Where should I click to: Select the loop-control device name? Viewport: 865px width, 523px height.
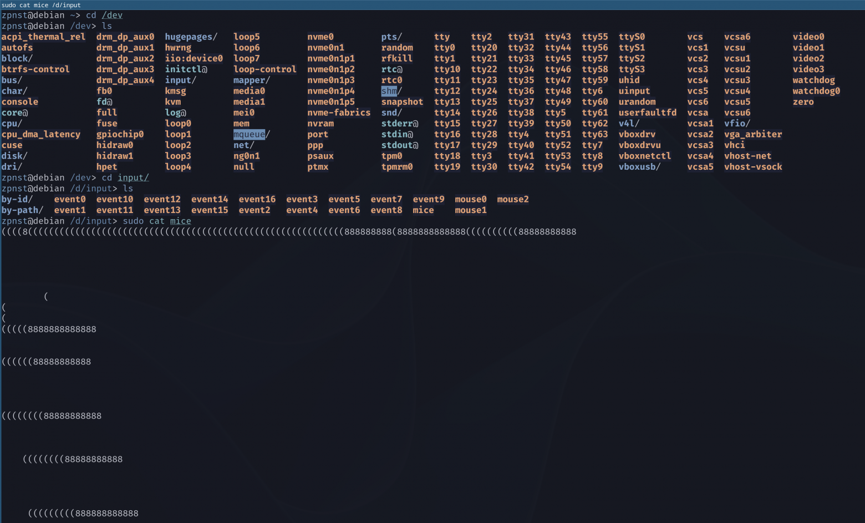[264, 69]
